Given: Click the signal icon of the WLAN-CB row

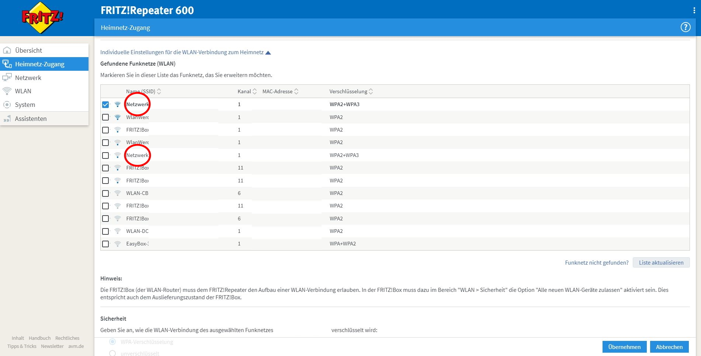Looking at the screenshot, I should (118, 193).
